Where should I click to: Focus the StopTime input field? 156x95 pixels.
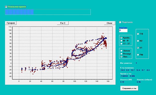[x=123, y=30]
